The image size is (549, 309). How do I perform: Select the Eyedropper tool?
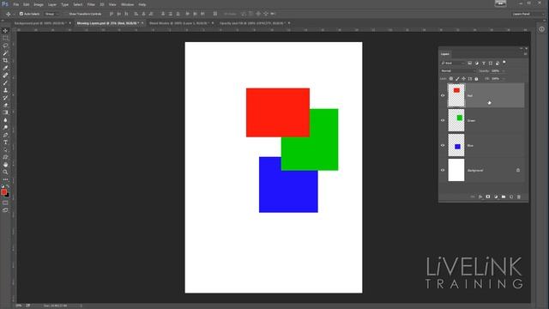(x=5, y=68)
